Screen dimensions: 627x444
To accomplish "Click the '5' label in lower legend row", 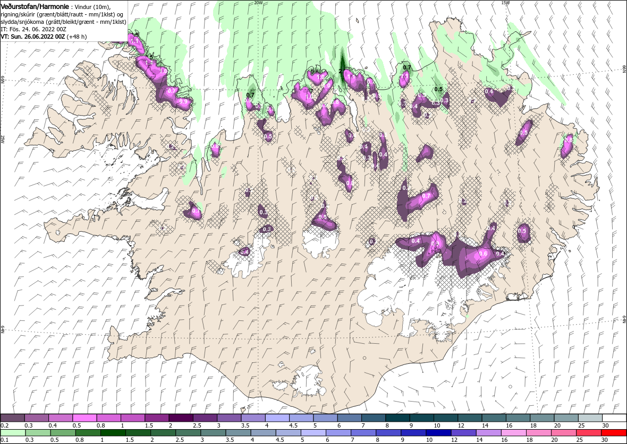I will 302,440.
